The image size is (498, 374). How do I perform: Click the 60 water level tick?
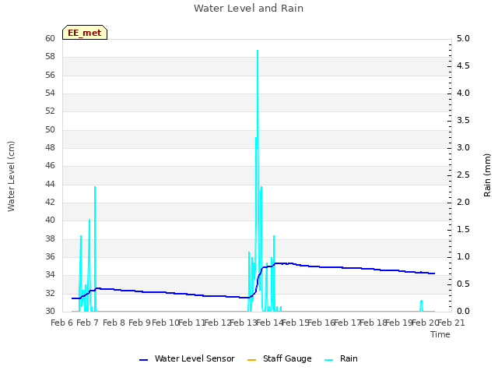(50, 38)
